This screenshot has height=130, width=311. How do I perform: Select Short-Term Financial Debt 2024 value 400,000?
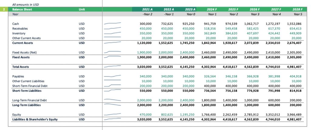[210, 86]
